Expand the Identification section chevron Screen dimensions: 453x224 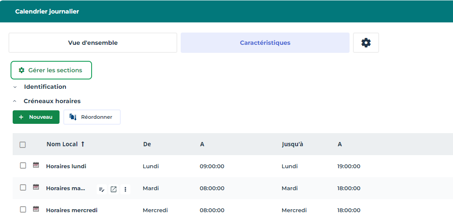(15, 87)
